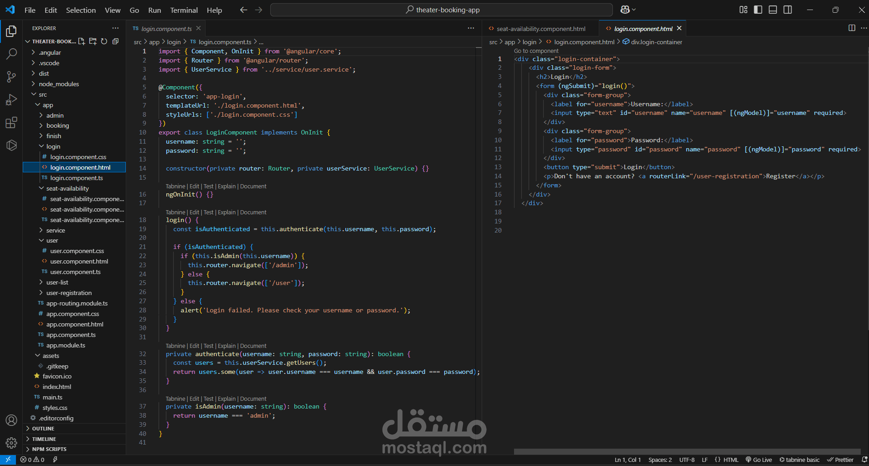Open the Extensions view
This screenshot has height=466, width=869.
click(11, 122)
